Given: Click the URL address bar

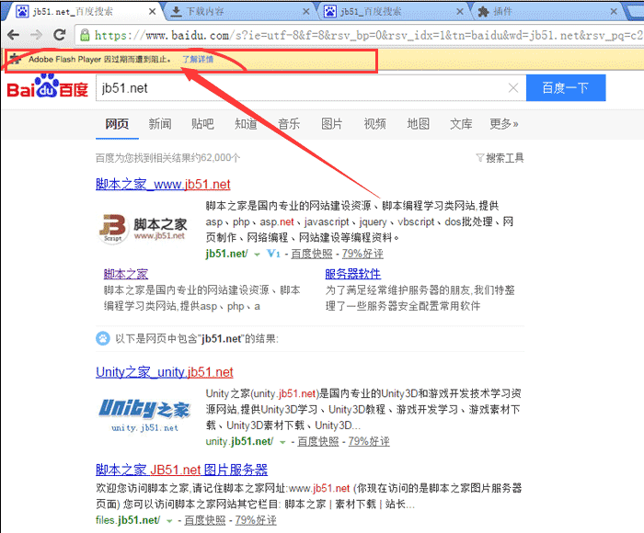Looking at the screenshot, I should point(362,36).
